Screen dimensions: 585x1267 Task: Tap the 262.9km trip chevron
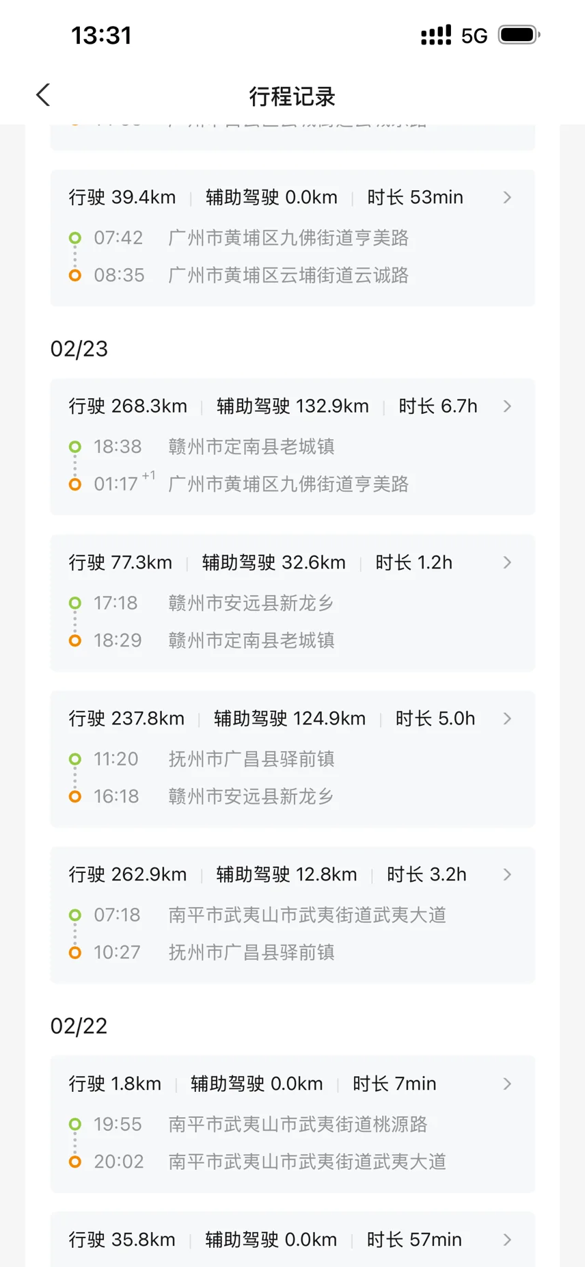(507, 874)
